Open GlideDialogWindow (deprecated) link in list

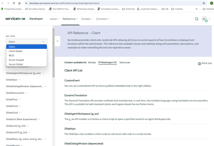click(x=84, y=144)
